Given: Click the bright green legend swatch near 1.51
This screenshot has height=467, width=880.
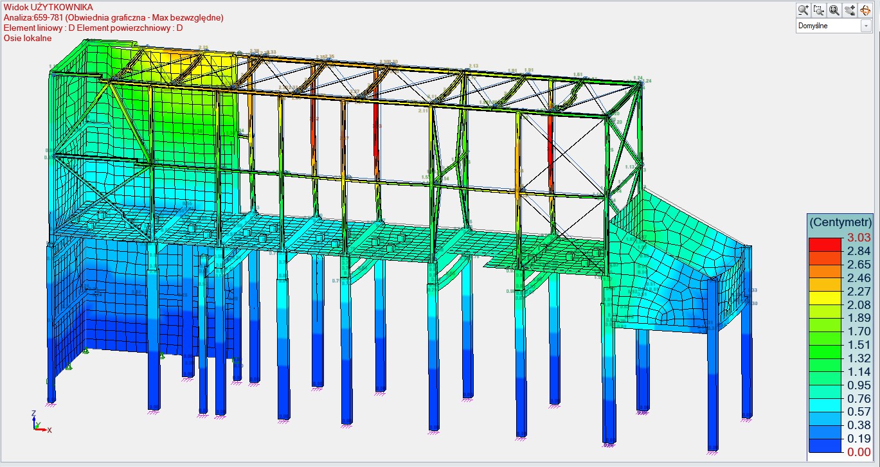Looking at the screenshot, I should pyautogui.click(x=825, y=352).
